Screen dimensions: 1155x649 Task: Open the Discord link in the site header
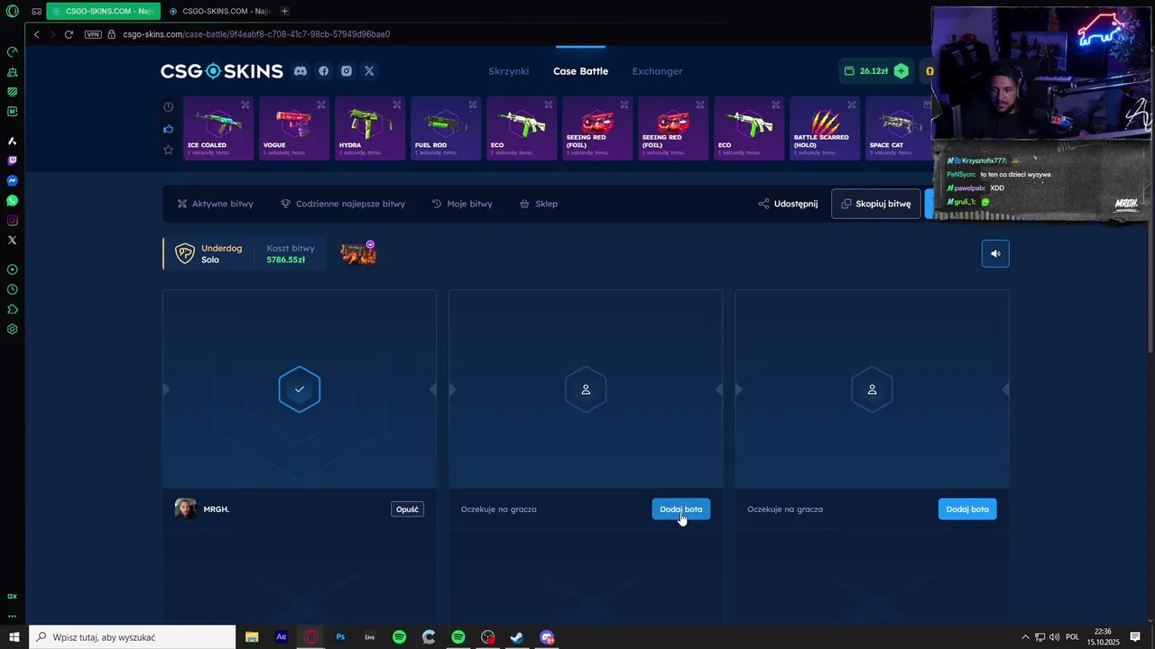click(x=300, y=71)
